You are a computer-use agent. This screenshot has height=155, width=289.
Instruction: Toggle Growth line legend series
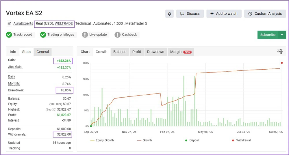[x=144, y=140]
